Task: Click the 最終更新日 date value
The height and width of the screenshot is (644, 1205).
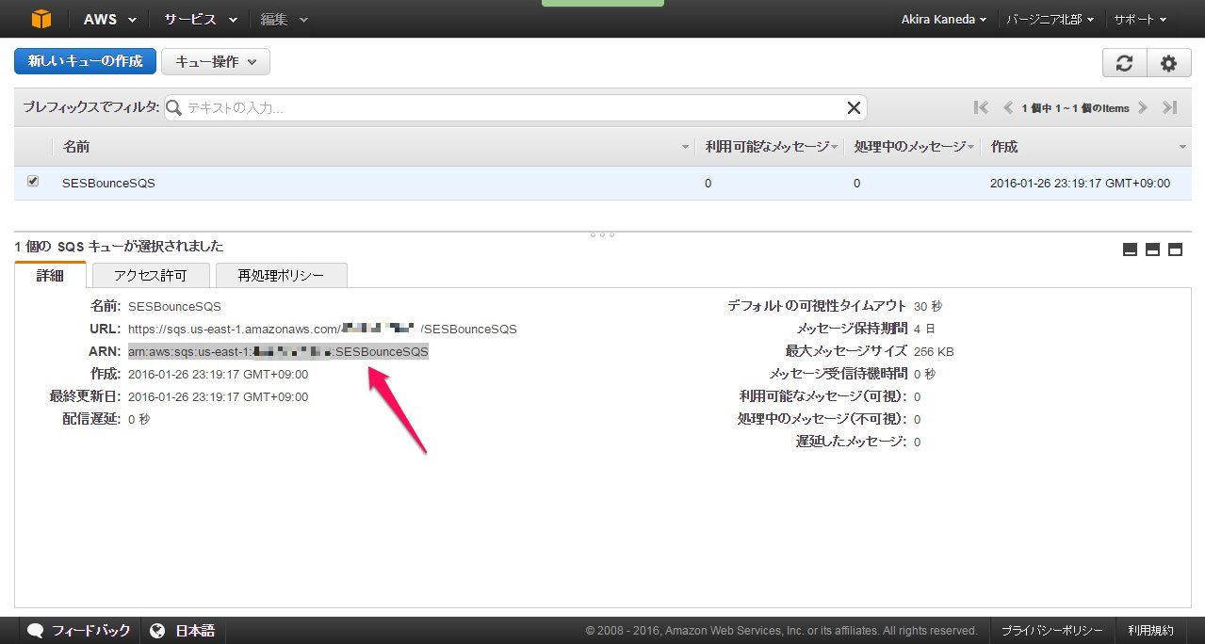Action: click(x=218, y=396)
